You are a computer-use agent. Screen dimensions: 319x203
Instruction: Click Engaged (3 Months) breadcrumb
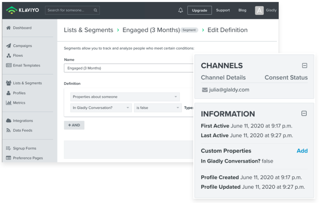click(x=151, y=30)
